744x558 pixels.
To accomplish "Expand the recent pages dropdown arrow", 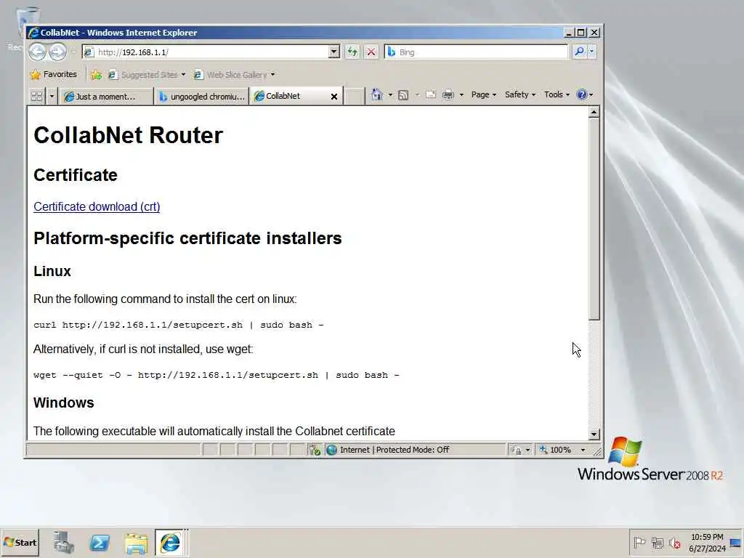I will point(73,52).
